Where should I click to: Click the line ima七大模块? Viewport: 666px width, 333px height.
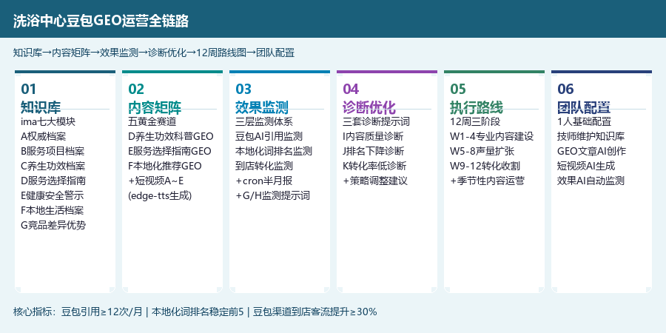coord(48,122)
